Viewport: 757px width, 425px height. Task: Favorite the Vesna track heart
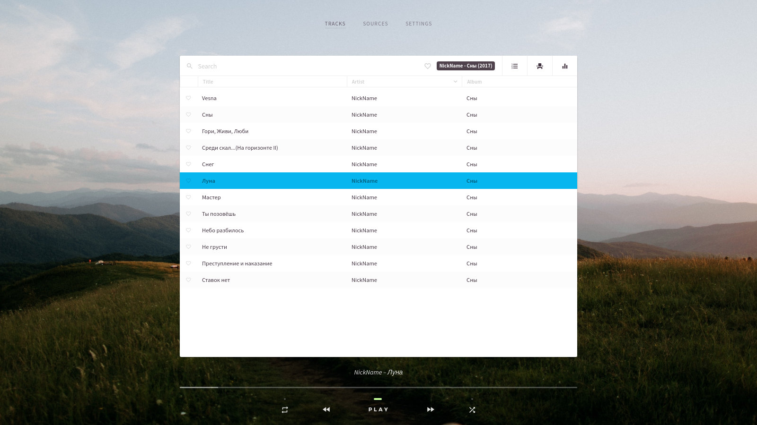pyautogui.click(x=188, y=98)
